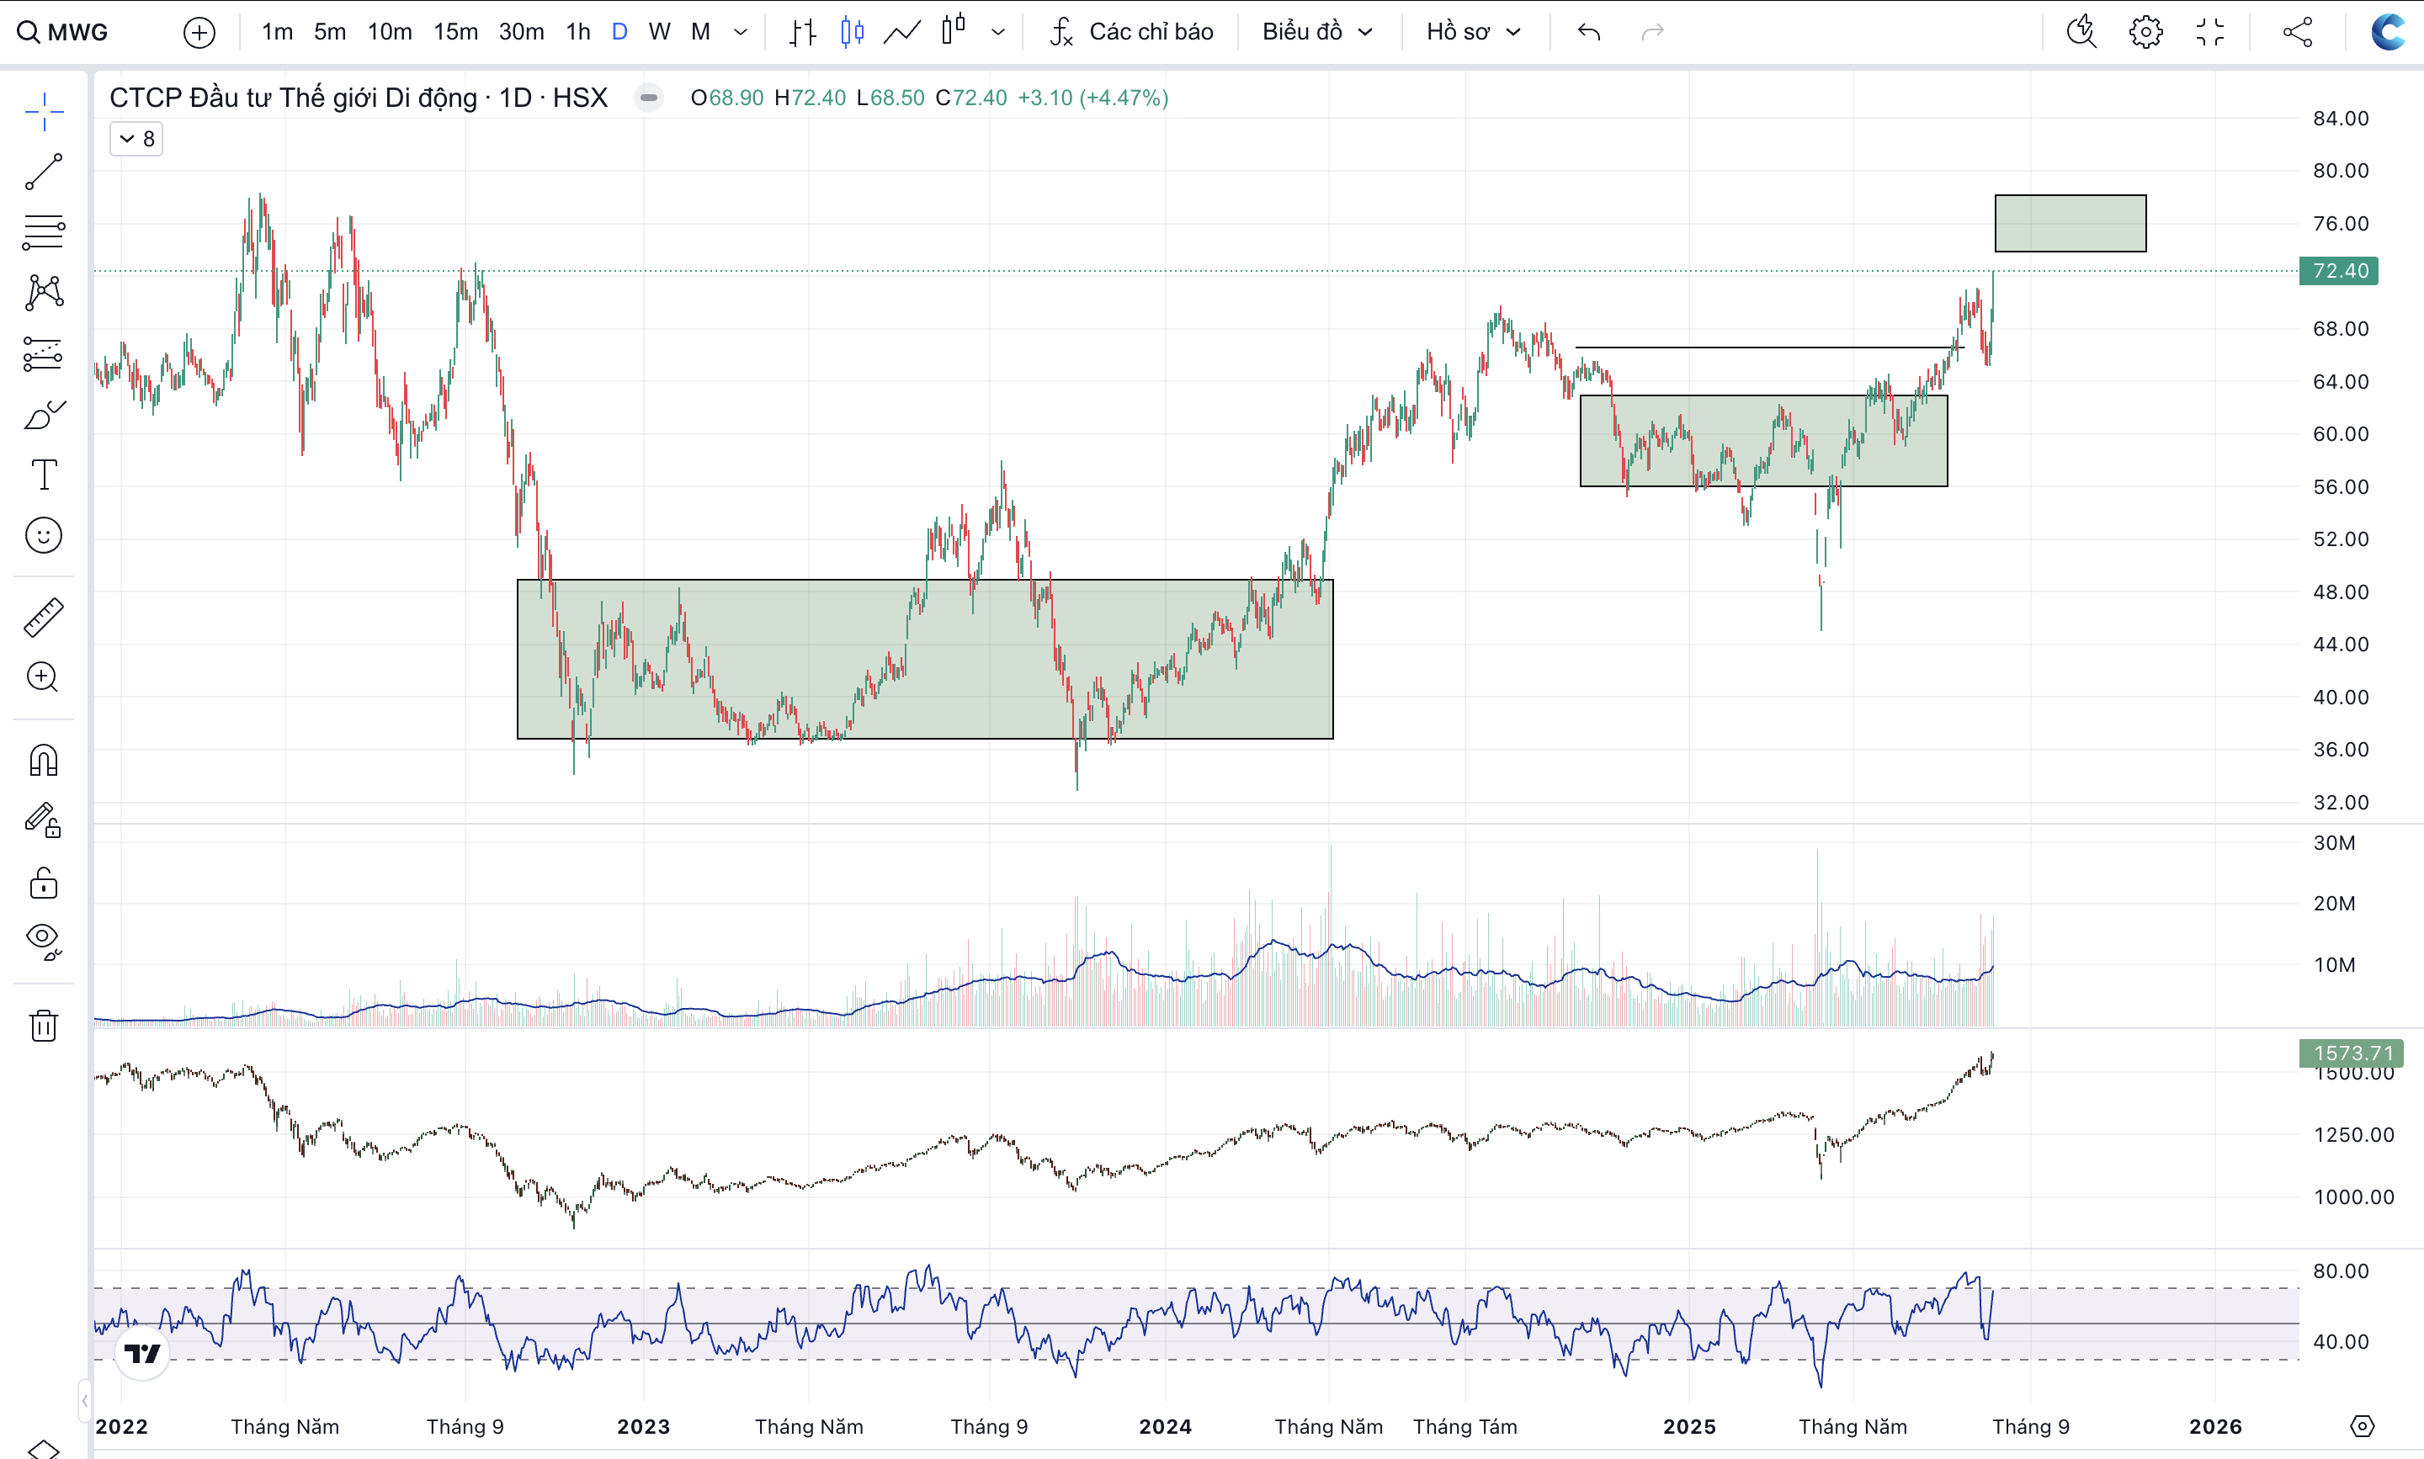Open the emoji icons tool
This screenshot has width=2424, height=1459.
pos(43,536)
